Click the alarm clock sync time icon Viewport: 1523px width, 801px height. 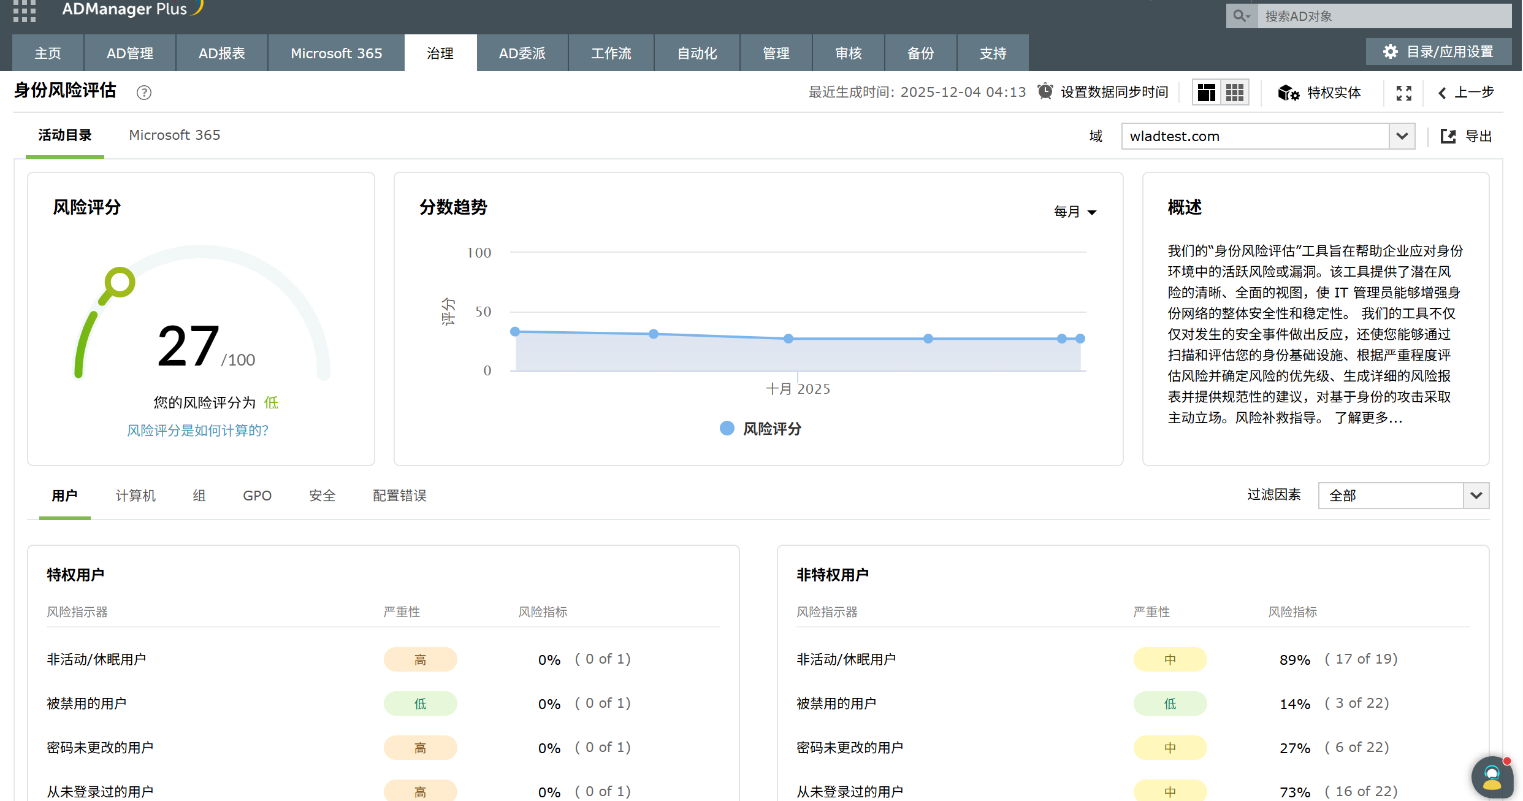pyautogui.click(x=1045, y=92)
